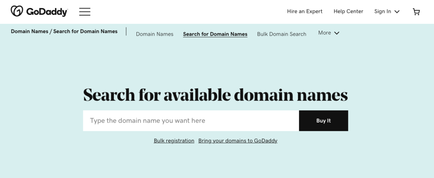Expand the Sign In dropdown
The image size is (434, 178).
[x=387, y=12]
